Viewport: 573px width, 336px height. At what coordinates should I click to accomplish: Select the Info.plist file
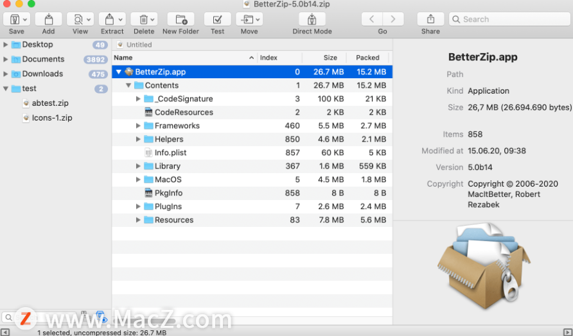click(252, 153)
